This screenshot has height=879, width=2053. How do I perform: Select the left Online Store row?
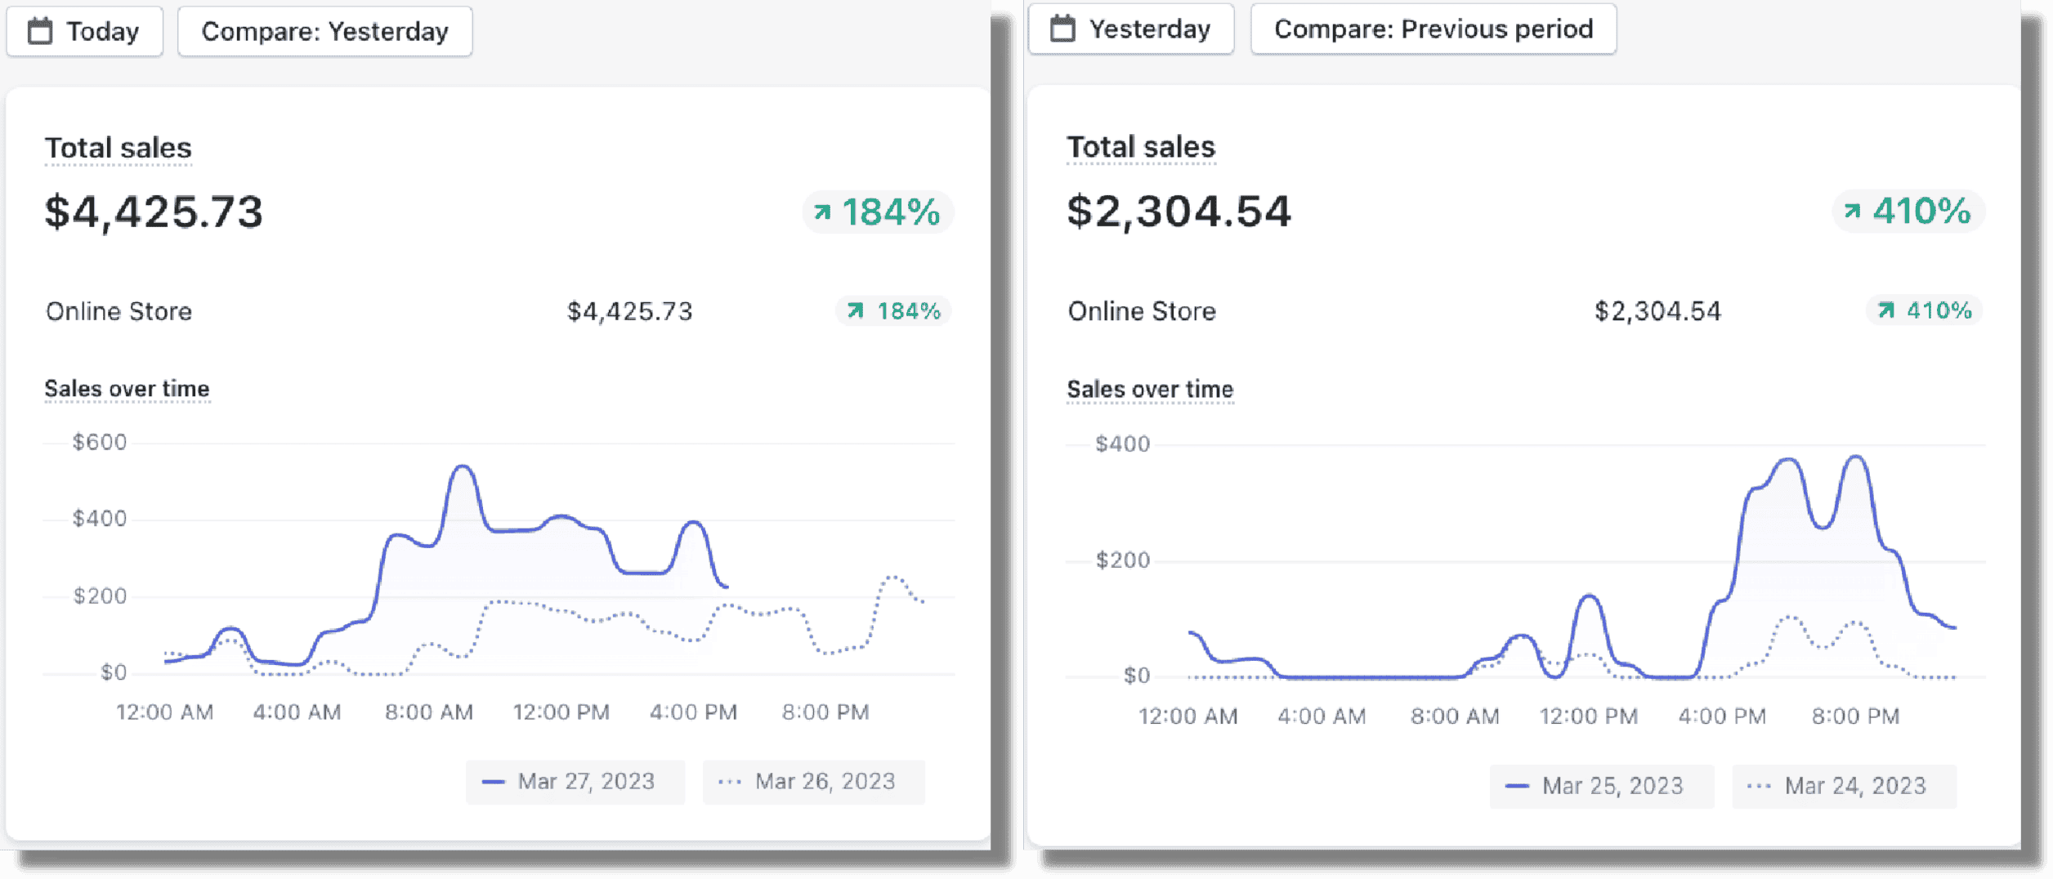click(119, 311)
